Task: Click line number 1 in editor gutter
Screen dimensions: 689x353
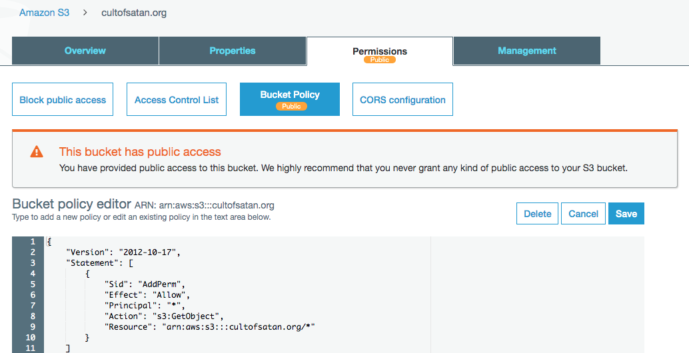Action: coord(31,242)
